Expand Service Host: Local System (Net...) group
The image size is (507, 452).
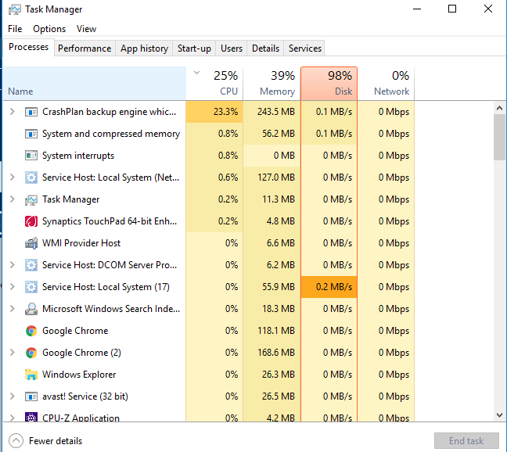click(13, 178)
